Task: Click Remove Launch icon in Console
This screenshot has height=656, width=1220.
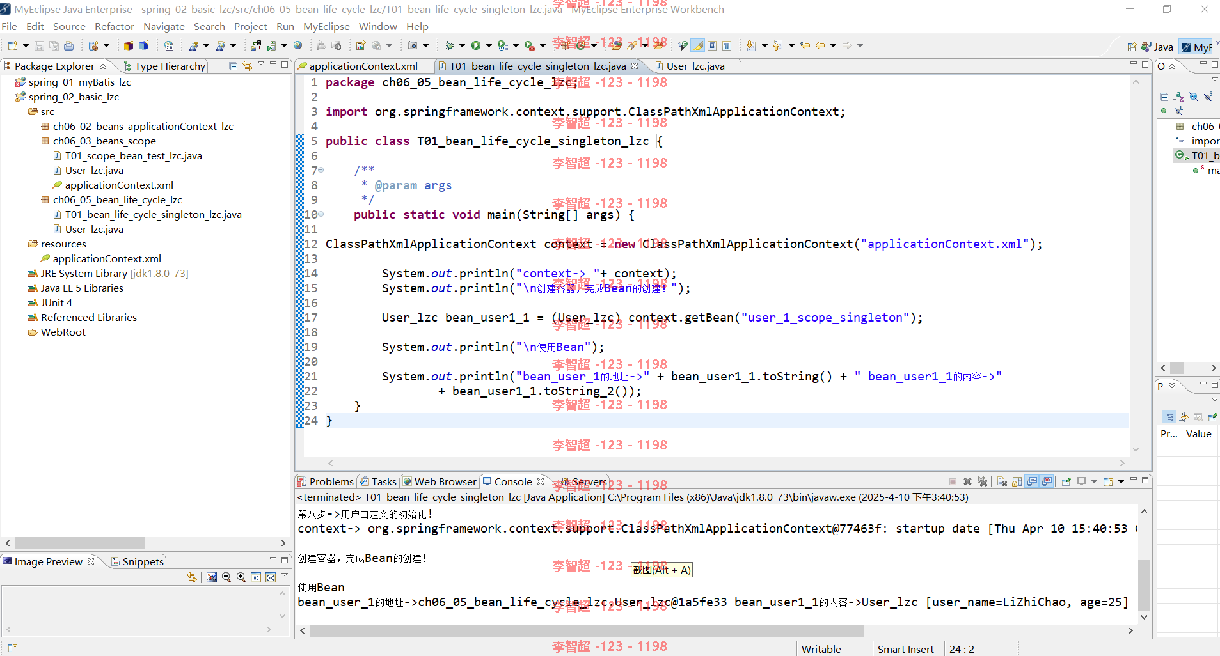Action: click(968, 481)
